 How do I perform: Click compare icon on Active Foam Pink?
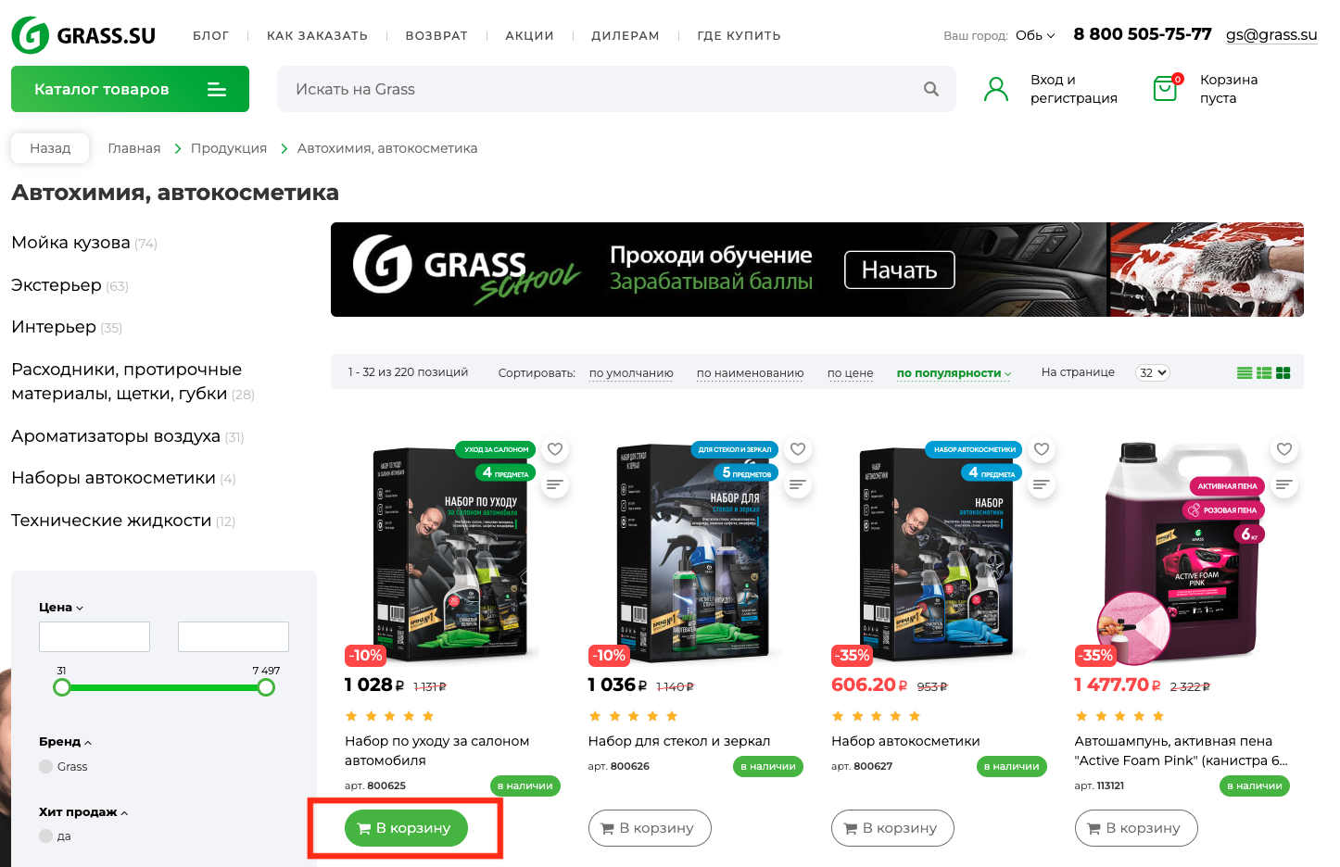(1284, 484)
